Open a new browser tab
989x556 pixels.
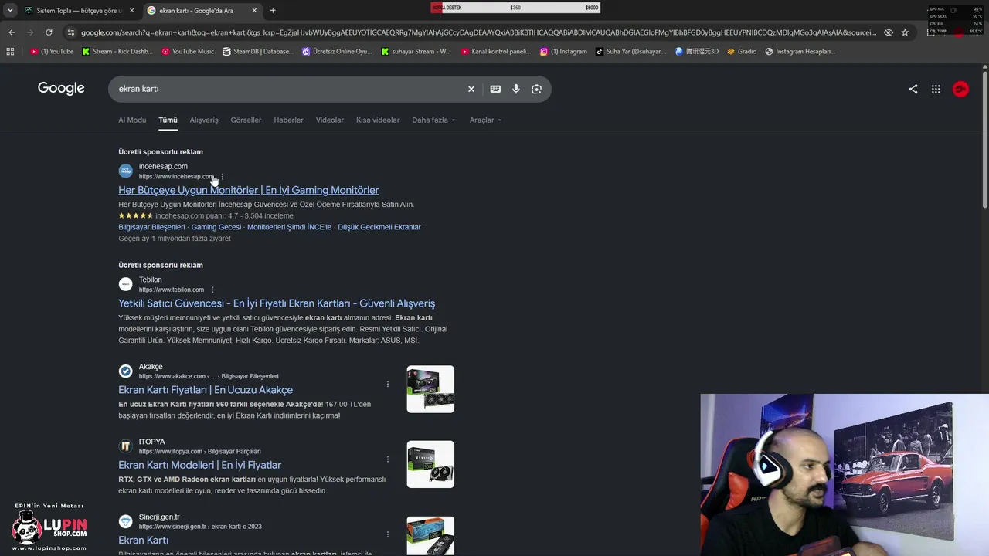273,11
